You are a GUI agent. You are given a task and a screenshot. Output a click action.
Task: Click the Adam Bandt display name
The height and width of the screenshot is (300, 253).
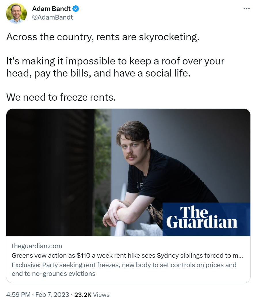tap(51, 9)
